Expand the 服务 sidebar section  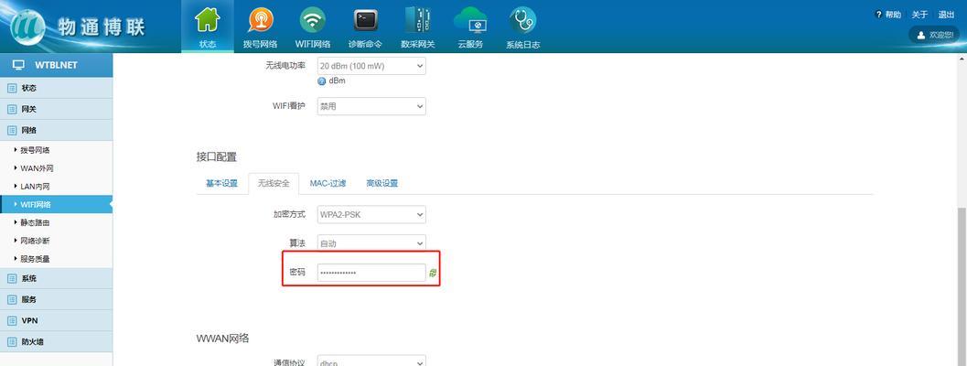(x=56, y=299)
